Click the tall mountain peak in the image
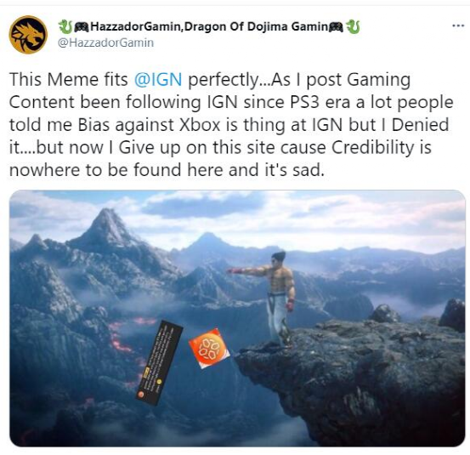The width and height of the screenshot is (470, 455). [x=105, y=230]
